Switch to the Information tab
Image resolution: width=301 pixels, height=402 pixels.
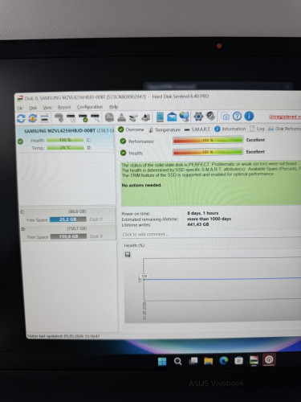(x=230, y=129)
